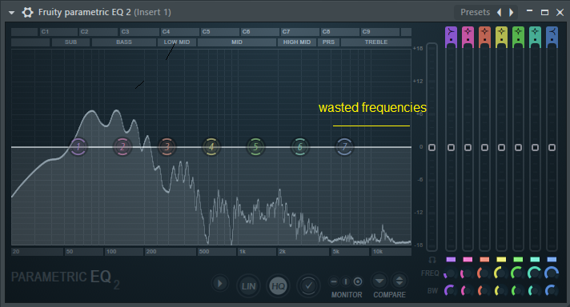This screenshot has height=307, width=570.
Task: Click the teal band 6 BW knob
Action: pos(535,290)
